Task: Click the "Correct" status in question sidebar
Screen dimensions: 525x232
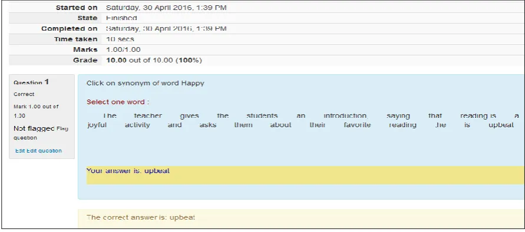Action: 24,94
